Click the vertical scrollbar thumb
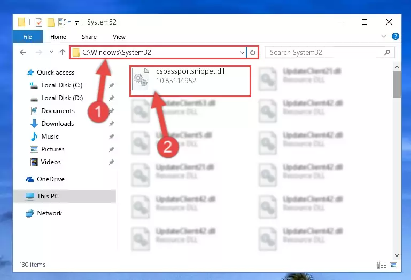The width and height of the screenshot is (411, 280). [397, 84]
